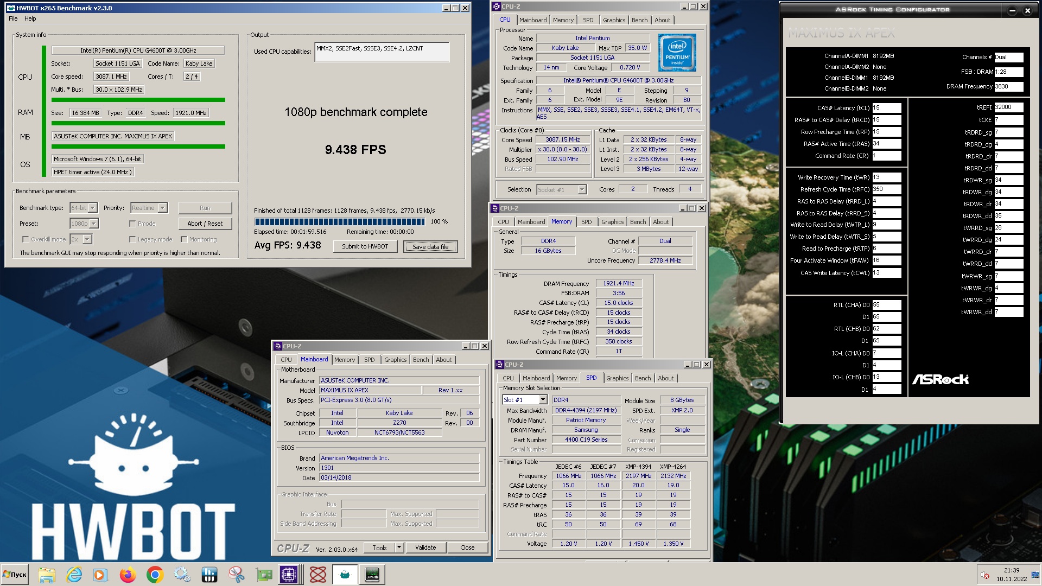Click the Core Voltage 0.720 V value
This screenshot has width=1042, height=586.
(630, 68)
